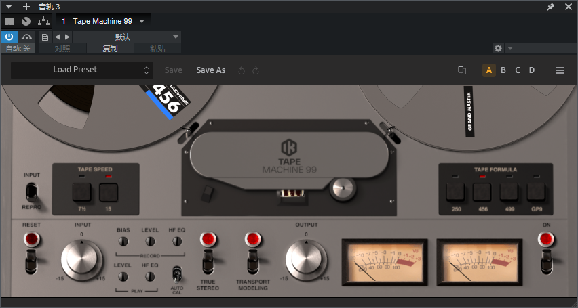Image resolution: width=578 pixels, height=308 pixels.
Task: Click the round tape roller knob
Action: 343,189
